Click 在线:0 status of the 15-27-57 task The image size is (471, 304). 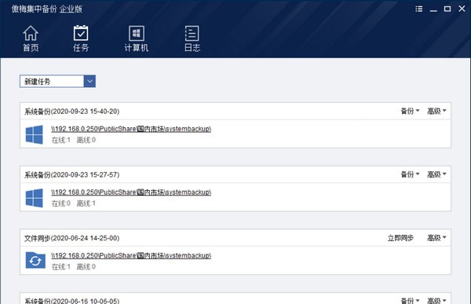tap(61, 203)
